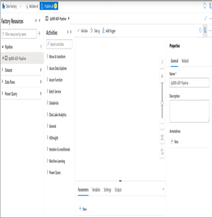Zoom in canvas with plus icon
The width and height of the screenshot is (212, 218).
(162, 76)
